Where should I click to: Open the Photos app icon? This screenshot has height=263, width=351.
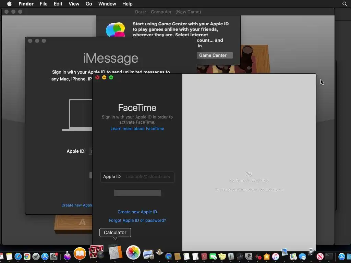coord(133,252)
